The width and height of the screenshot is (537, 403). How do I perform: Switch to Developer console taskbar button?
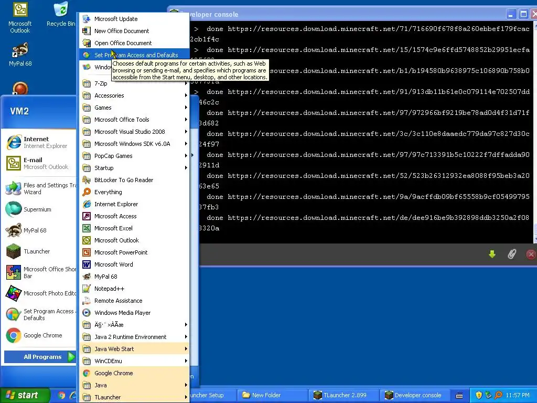coord(414,395)
